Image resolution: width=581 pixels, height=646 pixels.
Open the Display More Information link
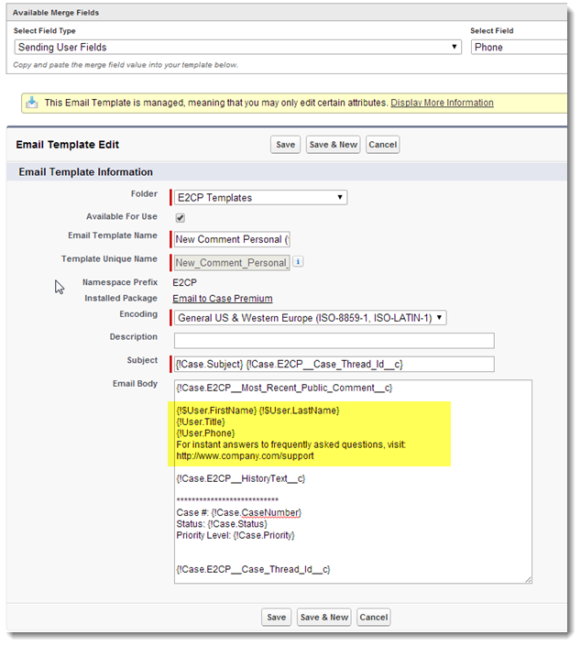pos(442,103)
